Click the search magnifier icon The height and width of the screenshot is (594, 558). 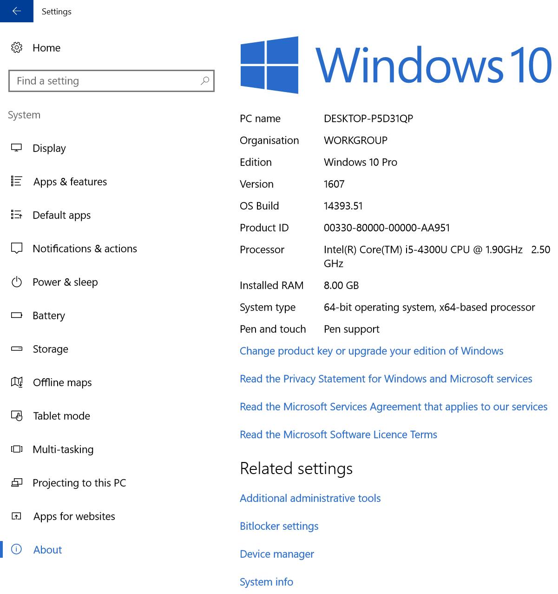coord(204,81)
